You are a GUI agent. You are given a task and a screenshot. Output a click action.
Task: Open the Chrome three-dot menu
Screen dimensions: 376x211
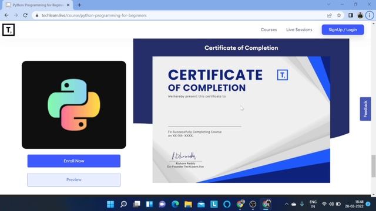pyautogui.click(x=370, y=15)
